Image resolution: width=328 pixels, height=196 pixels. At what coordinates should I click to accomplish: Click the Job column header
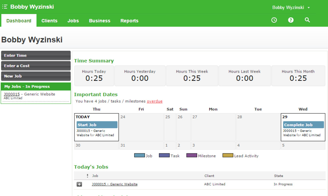95,176
